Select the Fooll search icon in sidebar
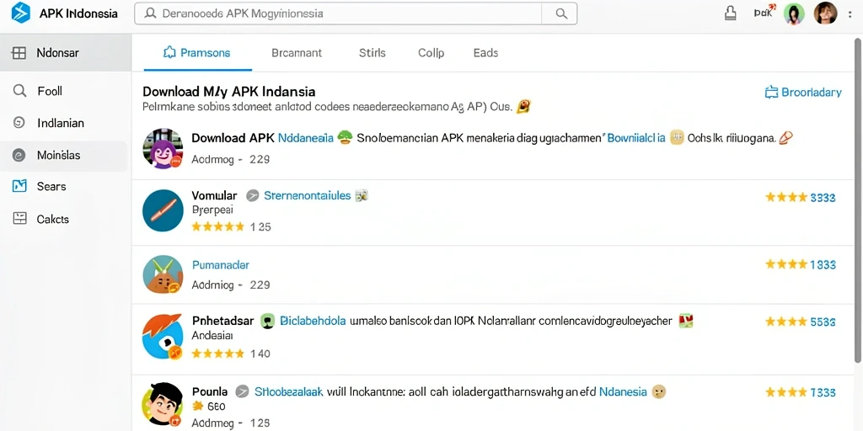 click(x=19, y=91)
